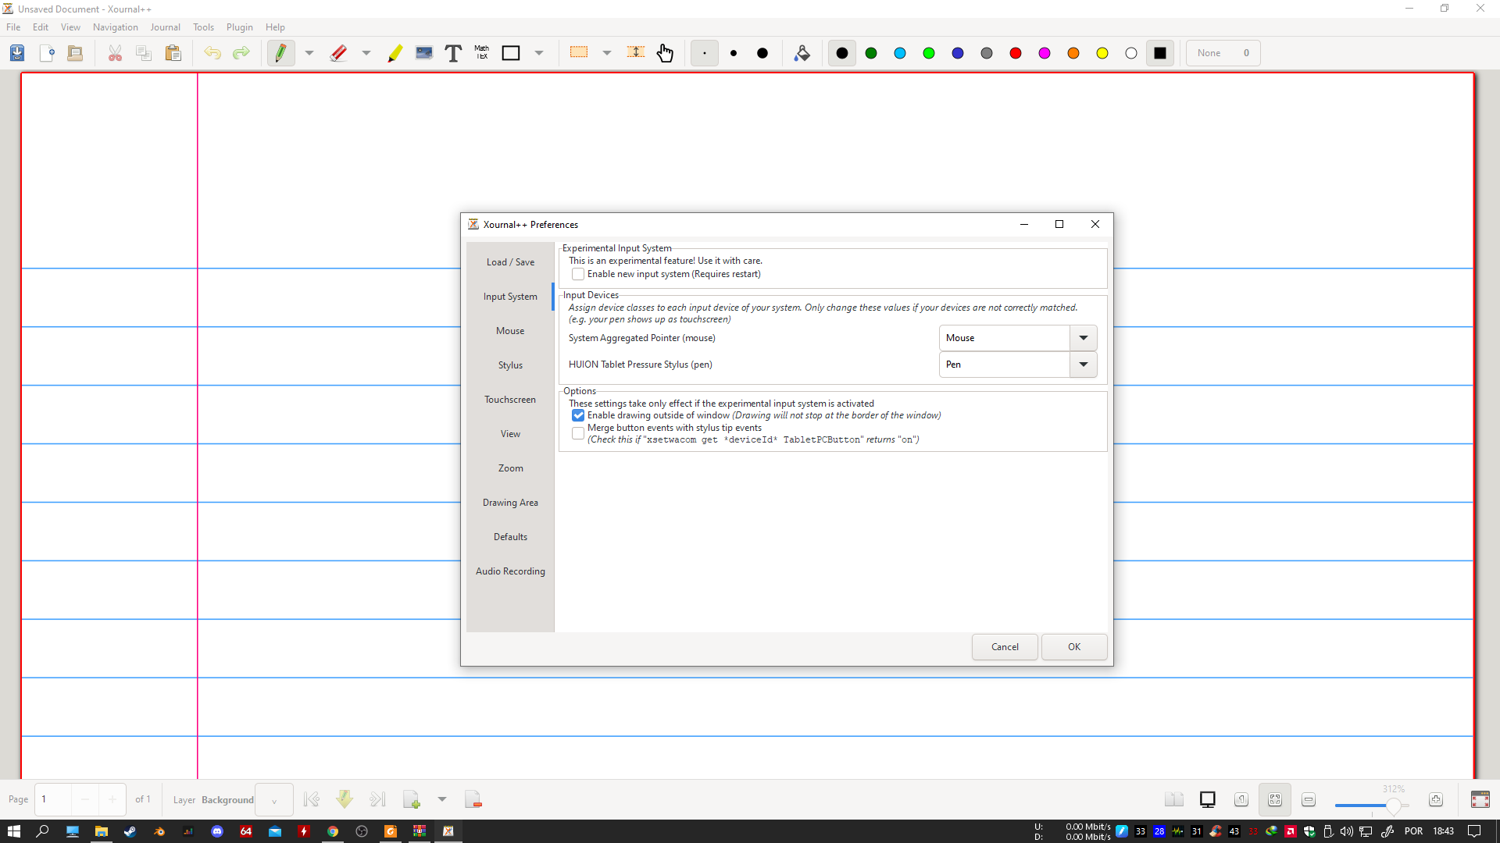The width and height of the screenshot is (1500, 843).
Task: Select fine line thickness
Action: coord(705,53)
